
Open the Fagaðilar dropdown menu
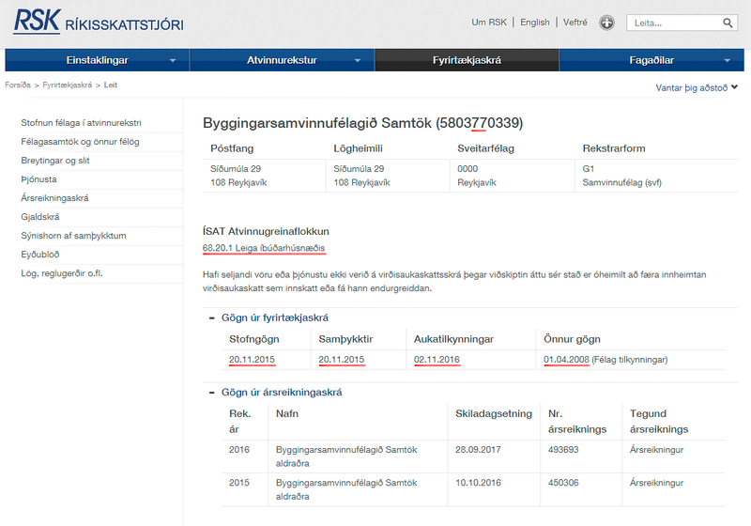[727, 60]
